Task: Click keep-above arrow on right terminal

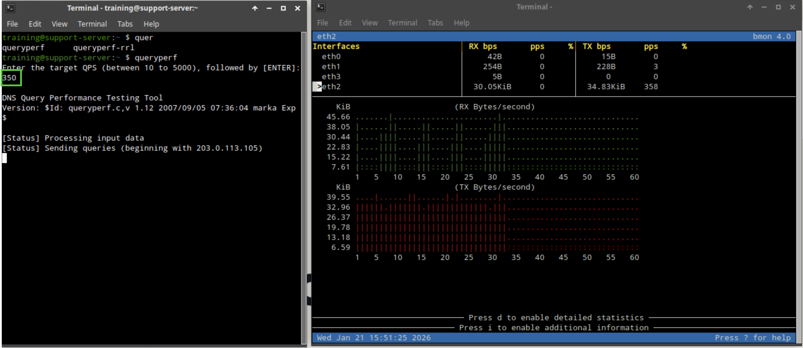Action: [x=750, y=7]
